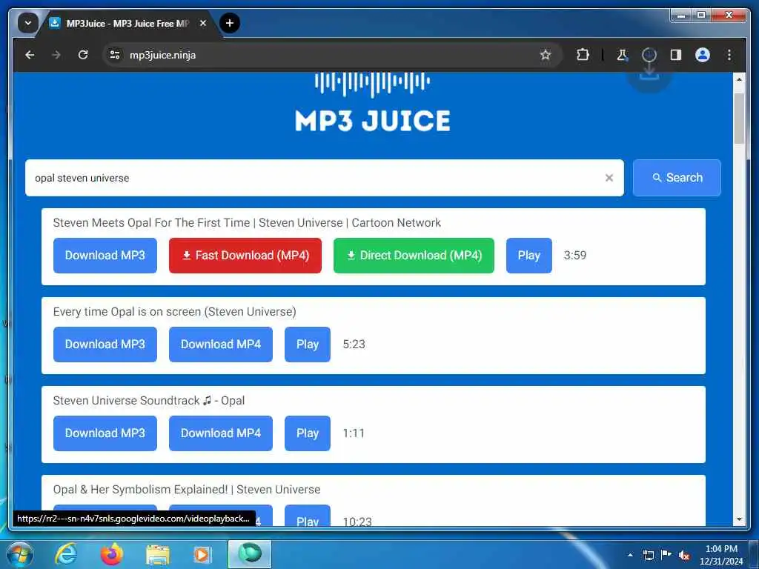
Task: Open a new browser tab
Action: (x=230, y=23)
